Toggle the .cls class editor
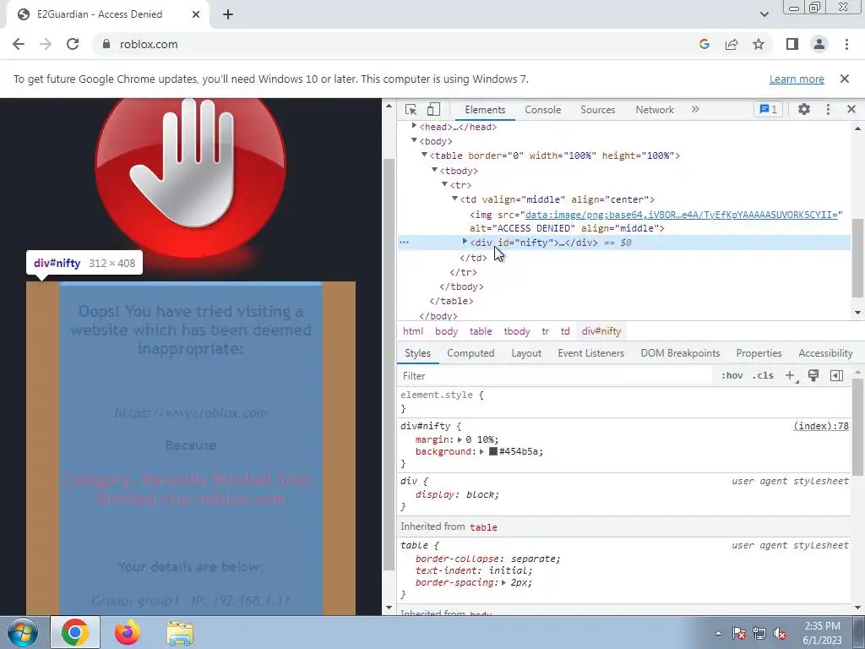This screenshot has width=865, height=649. coord(764,376)
